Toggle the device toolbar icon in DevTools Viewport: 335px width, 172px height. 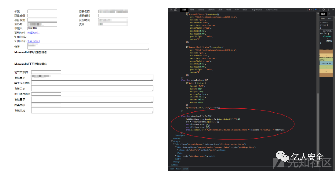point(176,10)
